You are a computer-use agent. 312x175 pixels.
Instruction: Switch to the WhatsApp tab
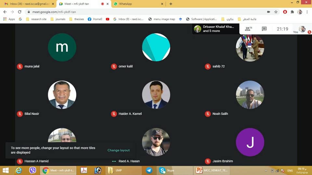click(136, 4)
